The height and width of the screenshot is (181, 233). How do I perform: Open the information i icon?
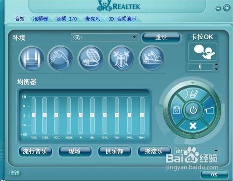(x=15, y=173)
